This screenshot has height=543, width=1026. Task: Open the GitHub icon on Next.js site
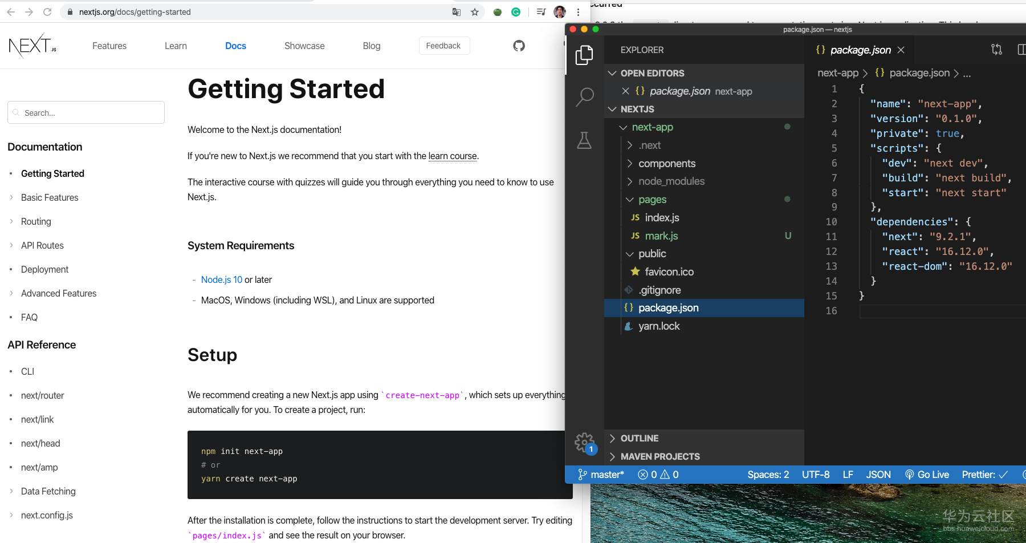[x=519, y=46]
